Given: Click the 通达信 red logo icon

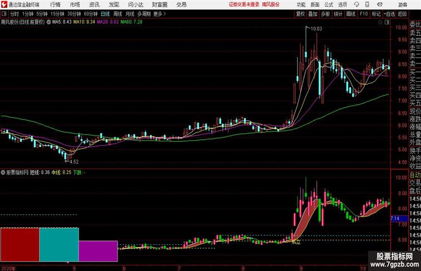Looking at the screenshot, I should point(4,4).
